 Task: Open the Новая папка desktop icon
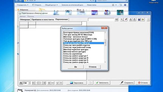[x=154, y=2]
